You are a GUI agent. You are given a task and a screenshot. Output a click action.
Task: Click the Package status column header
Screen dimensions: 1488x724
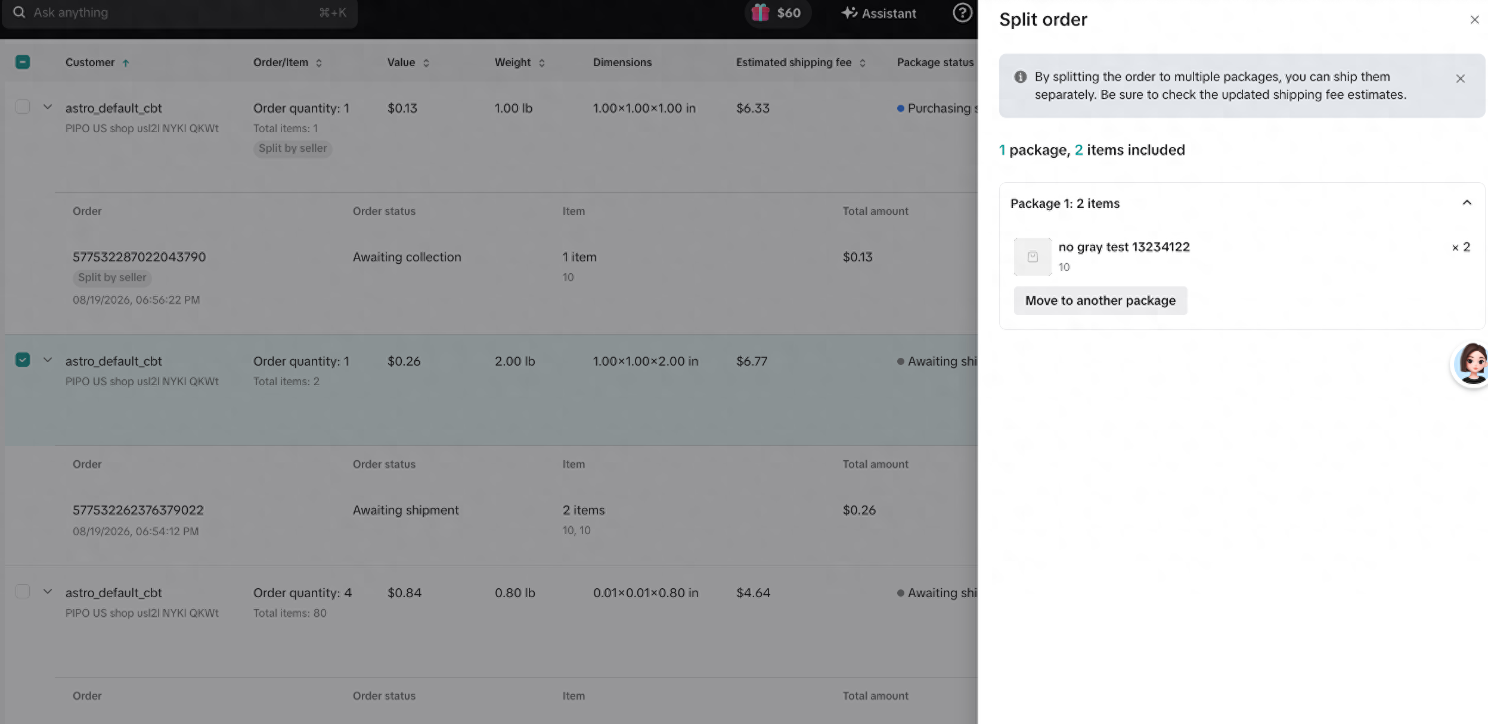click(x=935, y=63)
